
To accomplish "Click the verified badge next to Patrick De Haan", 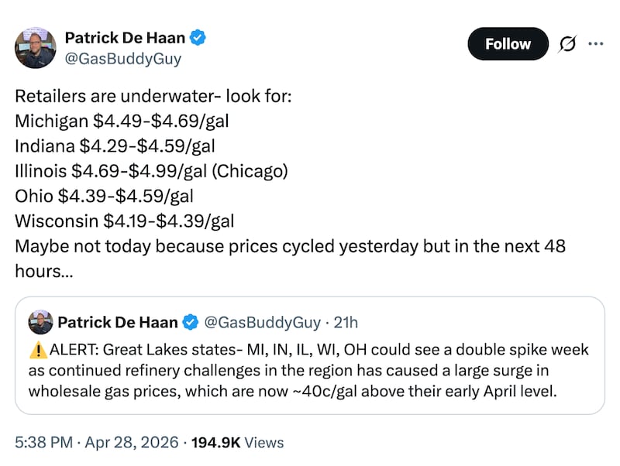I will pos(196,36).
